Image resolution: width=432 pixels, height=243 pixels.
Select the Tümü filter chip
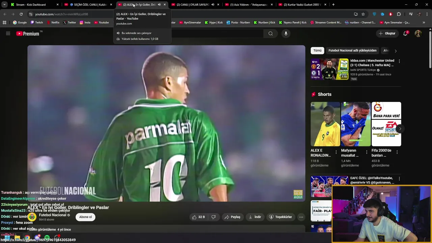pos(318,51)
